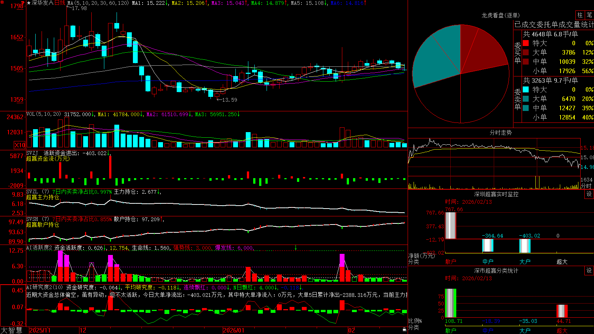The width and height of the screenshot is (594, 334).
Task: Click the 02 month marker on time axis
Action: click(352, 330)
